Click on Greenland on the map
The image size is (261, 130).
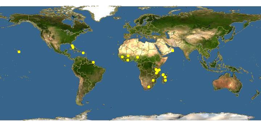[100, 12]
